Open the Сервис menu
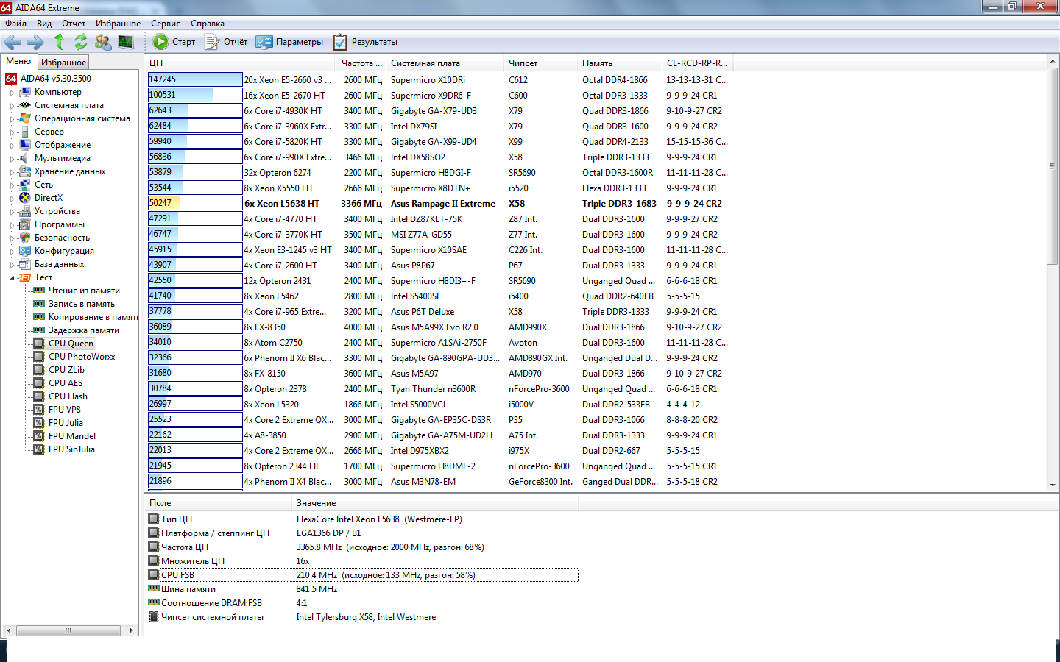The image size is (1060, 662). (x=166, y=24)
